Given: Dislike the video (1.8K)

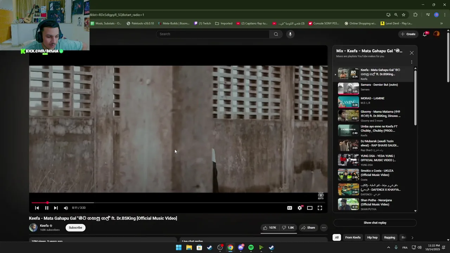Looking at the screenshot, I should pos(288,228).
